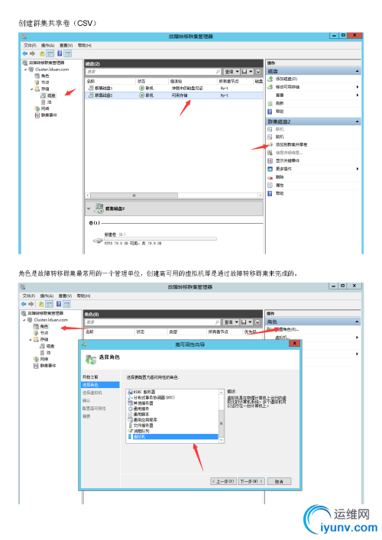Open 查看(V) menu in 角色 window
This screenshot has width=382, height=540.
[65, 296]
